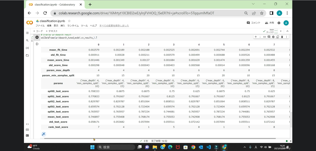Open the find and replace panel
The width and height of the screenshot is (316, 151).
click(x=27, y=40)
